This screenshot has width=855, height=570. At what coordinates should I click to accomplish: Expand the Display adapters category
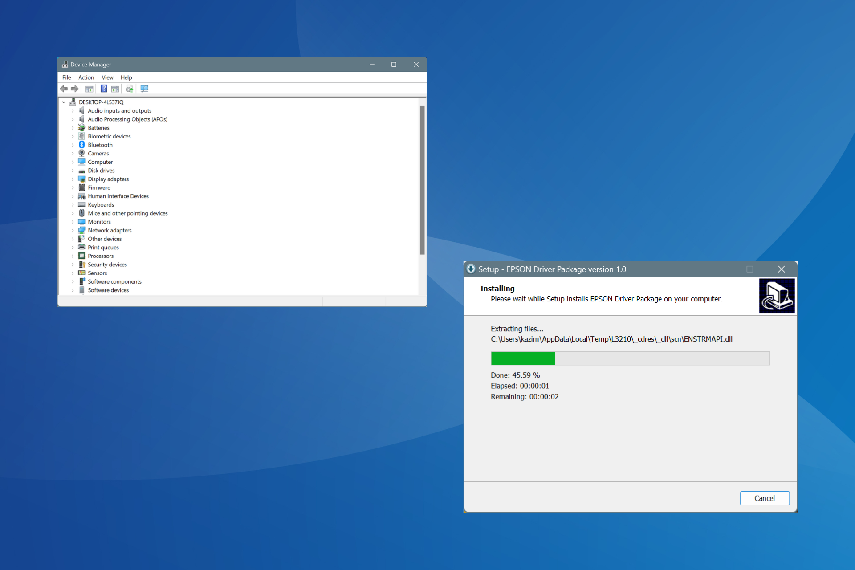(73, 179)
